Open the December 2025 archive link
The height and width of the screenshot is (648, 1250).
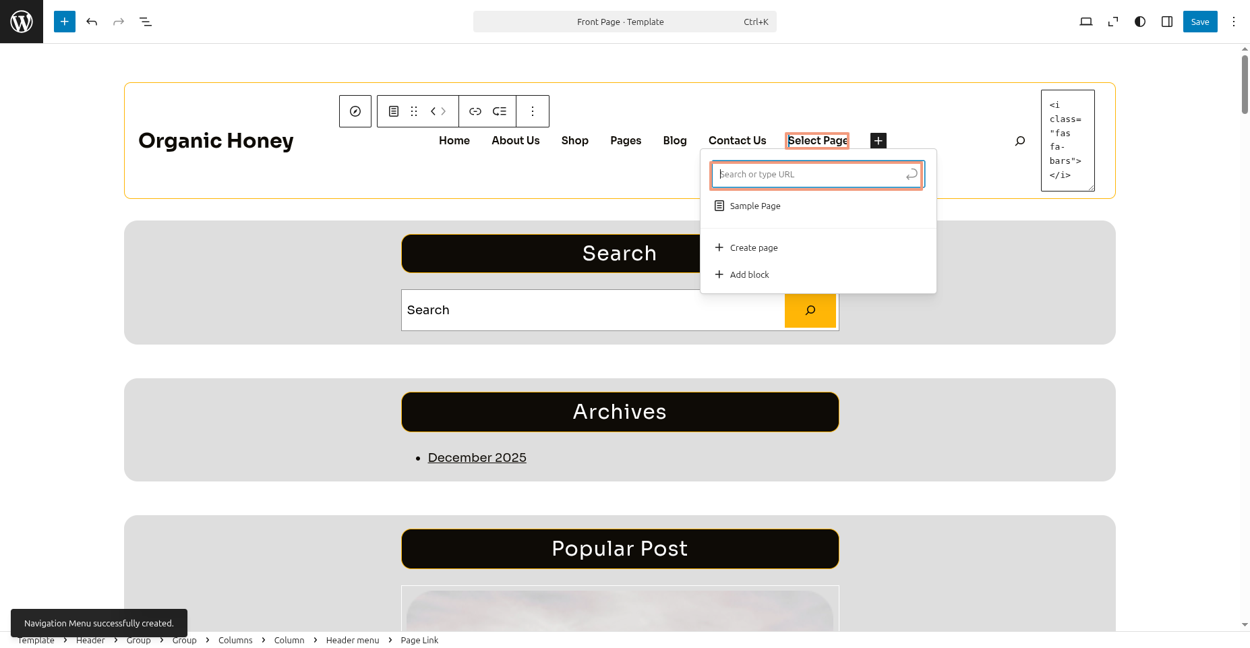(477, 457)
